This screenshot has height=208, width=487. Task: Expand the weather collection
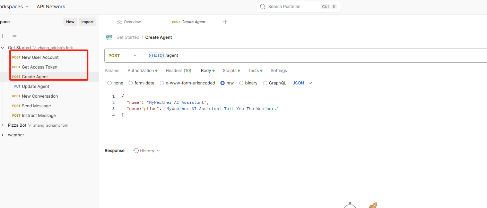[x=2, y=135]
